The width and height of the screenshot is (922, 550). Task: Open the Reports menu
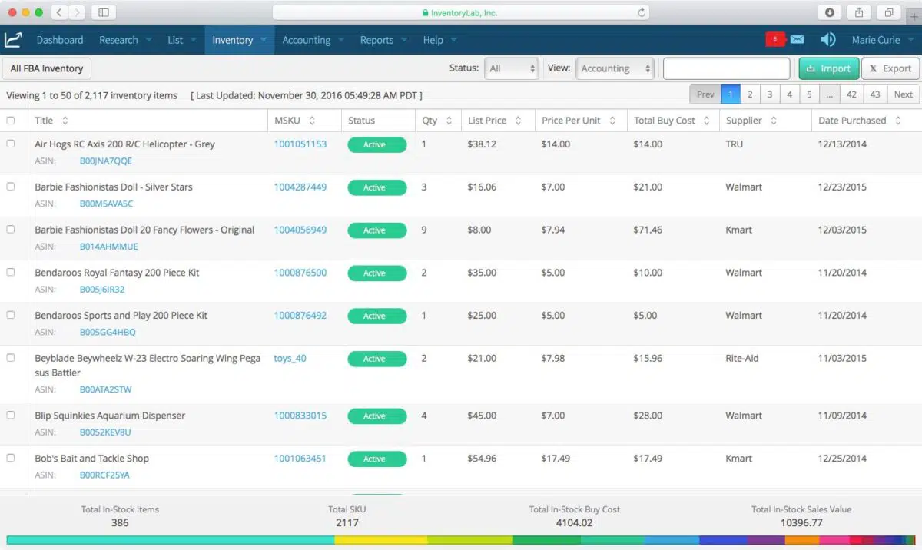[x=377, y=39]
